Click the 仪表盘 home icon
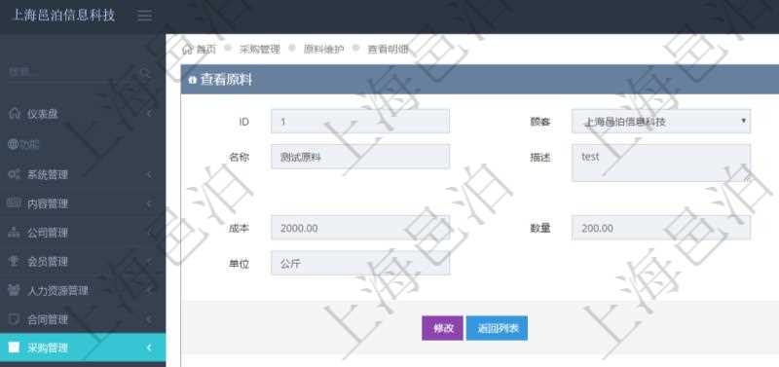The width and height of the screenshot is (779, 367). pos(14,114)
